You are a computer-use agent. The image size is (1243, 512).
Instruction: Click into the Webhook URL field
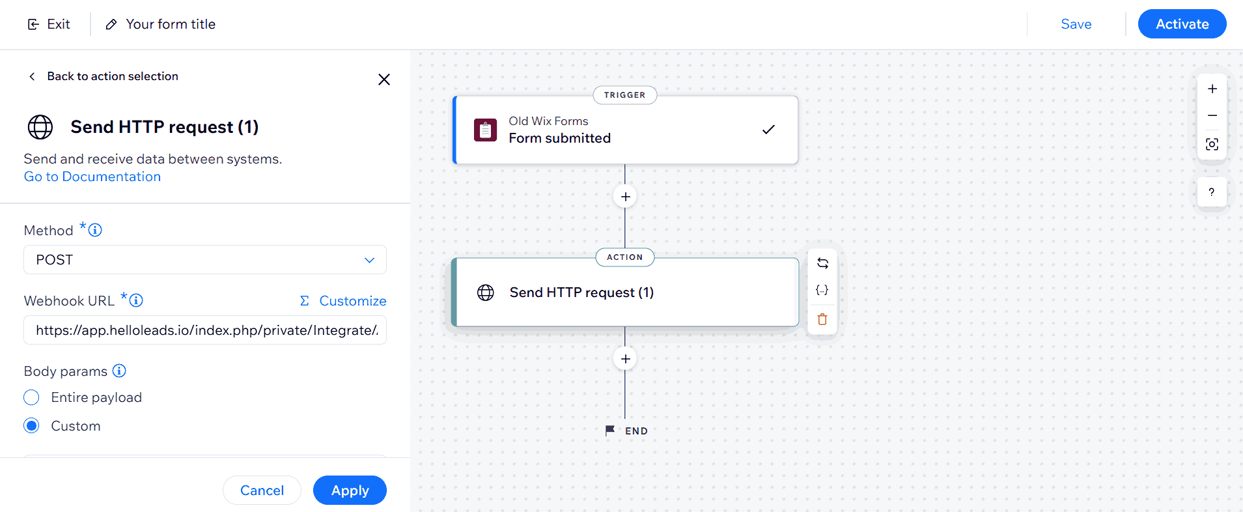click(205, 330)
